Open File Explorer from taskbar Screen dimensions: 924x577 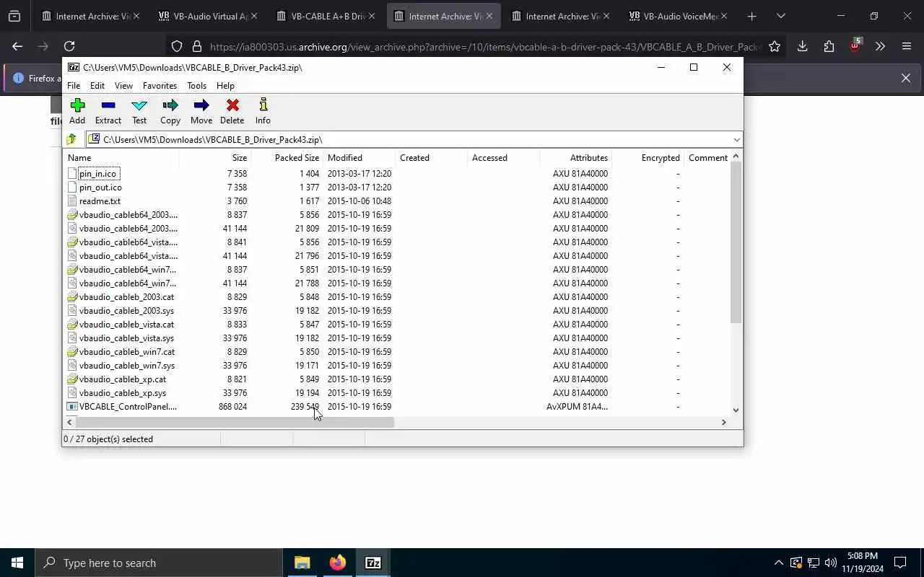pos(302,563)
